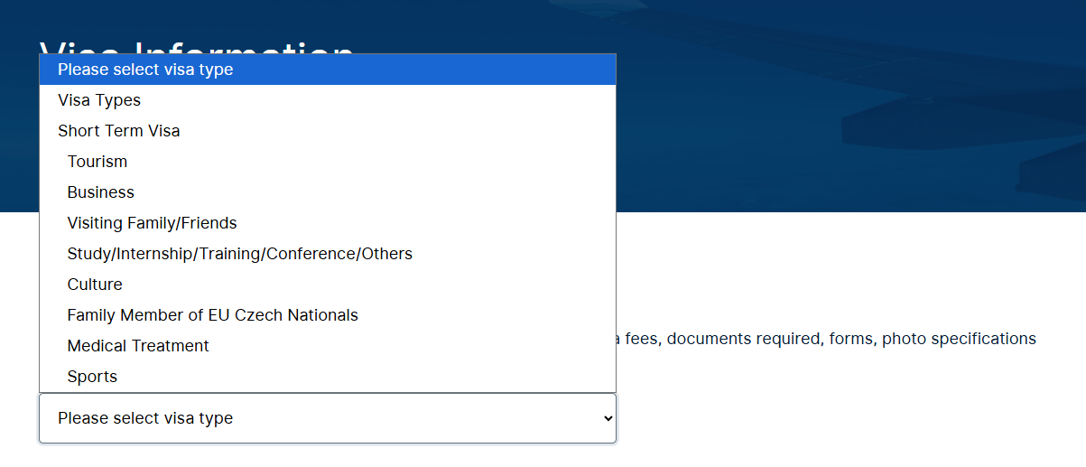Choose the 'Visa Types' list entry

tap(328, 100)
